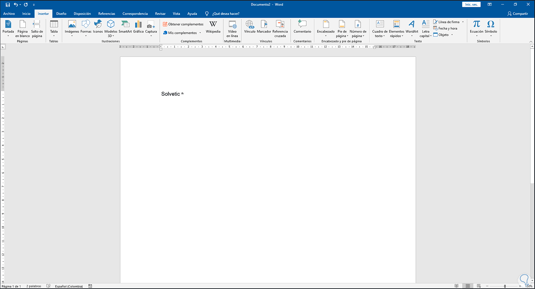
Task: Switch to the Inicio tab
Action: pos(26,14)
